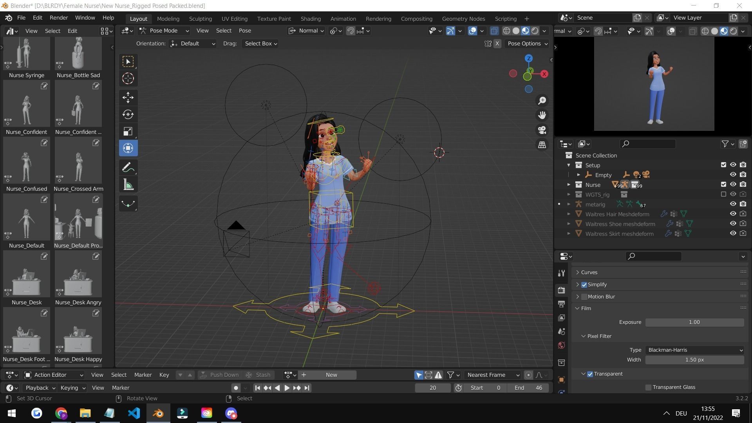The width and height of the screenshot is (752, 423).
Task: Open the Keying popover
Action: 72,388
